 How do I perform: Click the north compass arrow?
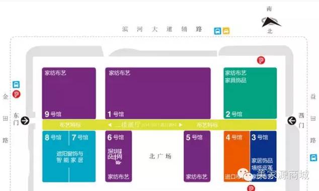point(271,22)
